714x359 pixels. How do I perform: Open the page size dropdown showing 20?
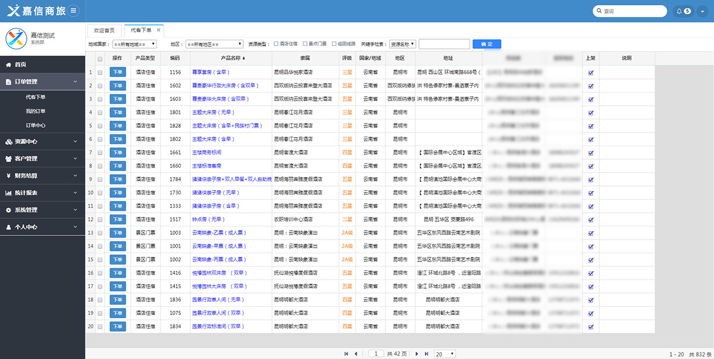(x=444, y=354)
